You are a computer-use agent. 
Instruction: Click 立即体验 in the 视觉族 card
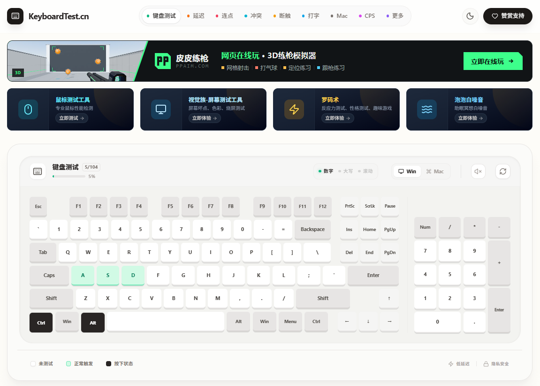[205, 118]
